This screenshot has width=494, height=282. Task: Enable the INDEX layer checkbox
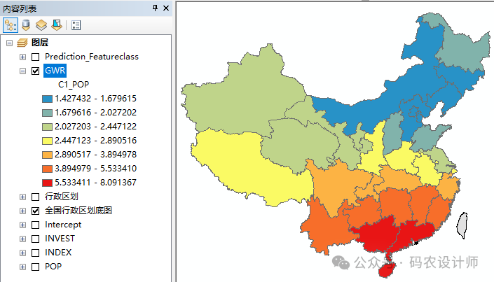pos(35,253)
